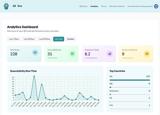Click the US count of 207

[148, 76]
